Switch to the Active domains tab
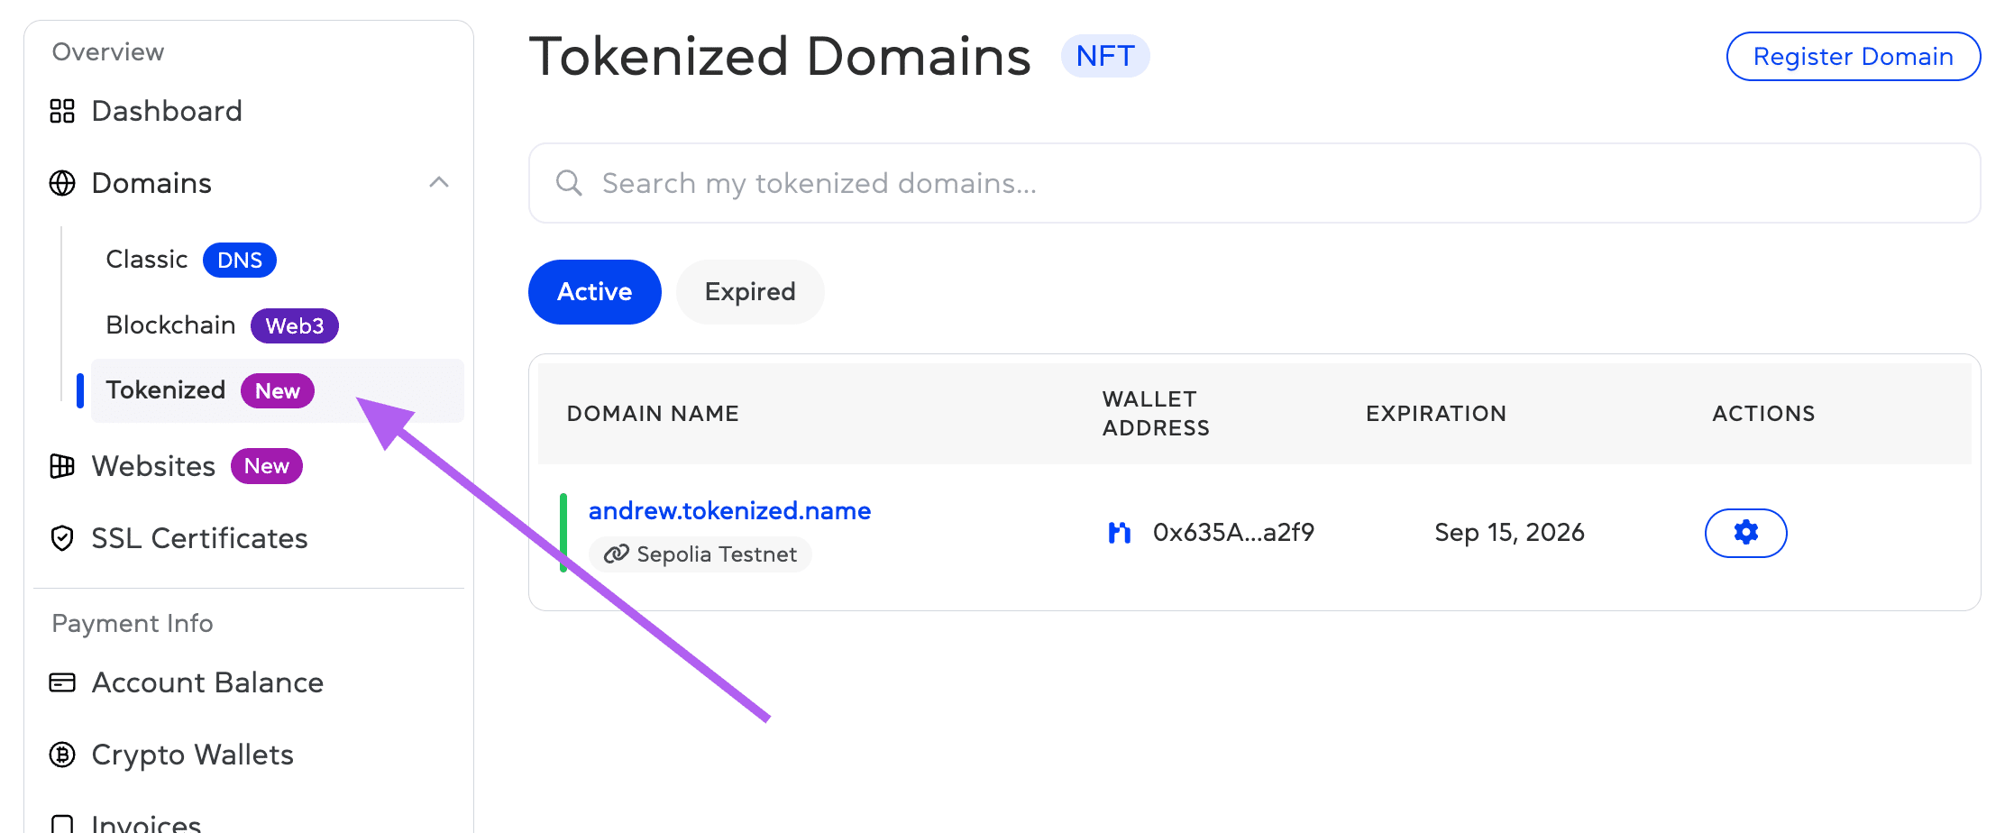Viewport: 2014px width, 833px height. pyautogui.click(x=594, y=292)
